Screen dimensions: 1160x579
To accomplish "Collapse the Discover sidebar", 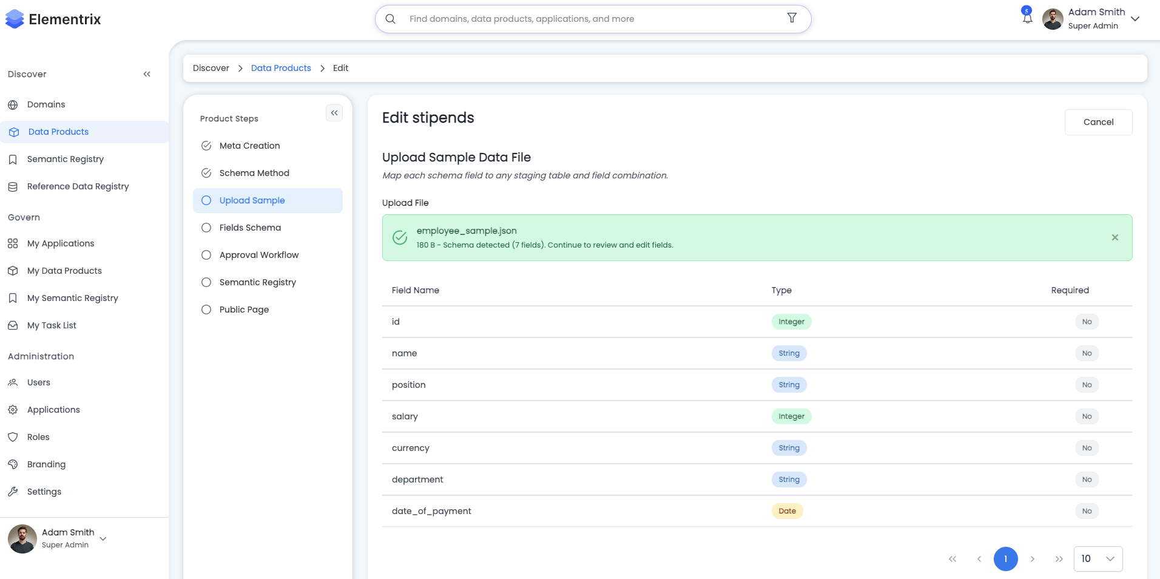I will click(x=147, y=74).
